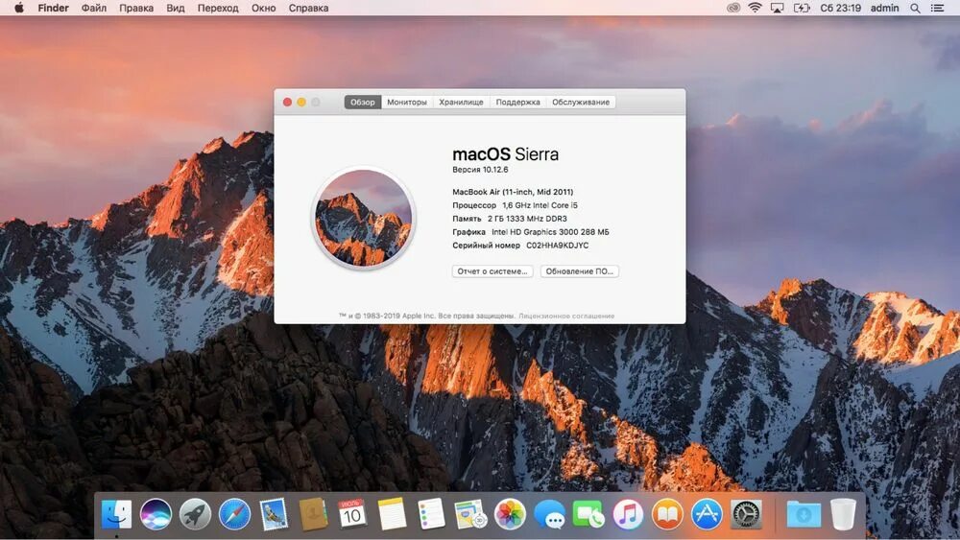
Task: Open Notification Center list icon
Action: tap(937, 8)
